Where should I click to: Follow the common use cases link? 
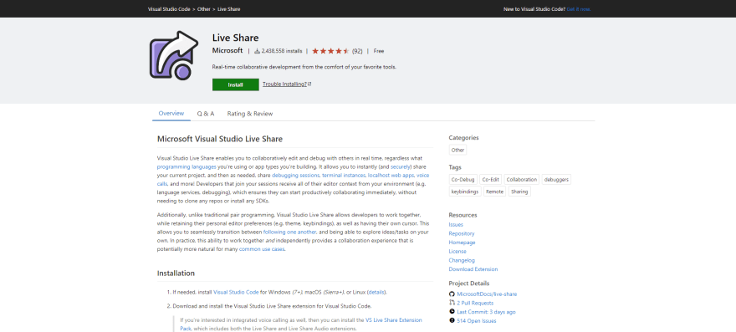pos(262,249)
